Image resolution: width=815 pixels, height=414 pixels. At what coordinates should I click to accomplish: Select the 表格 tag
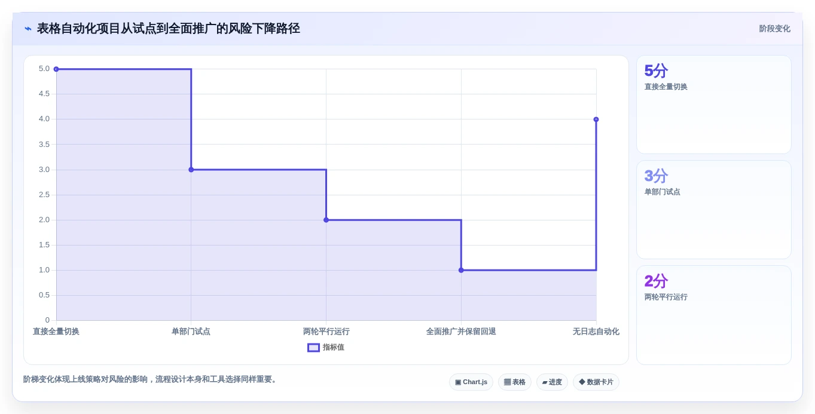(515, 382)
